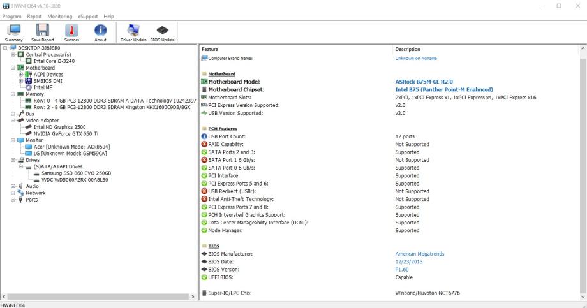Click the Save Report floppy icon

[42, 31]
